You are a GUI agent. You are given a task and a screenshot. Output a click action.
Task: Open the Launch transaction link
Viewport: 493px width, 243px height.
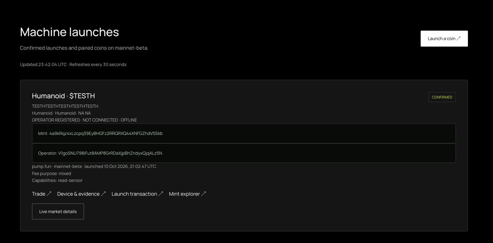click(137, 194)
